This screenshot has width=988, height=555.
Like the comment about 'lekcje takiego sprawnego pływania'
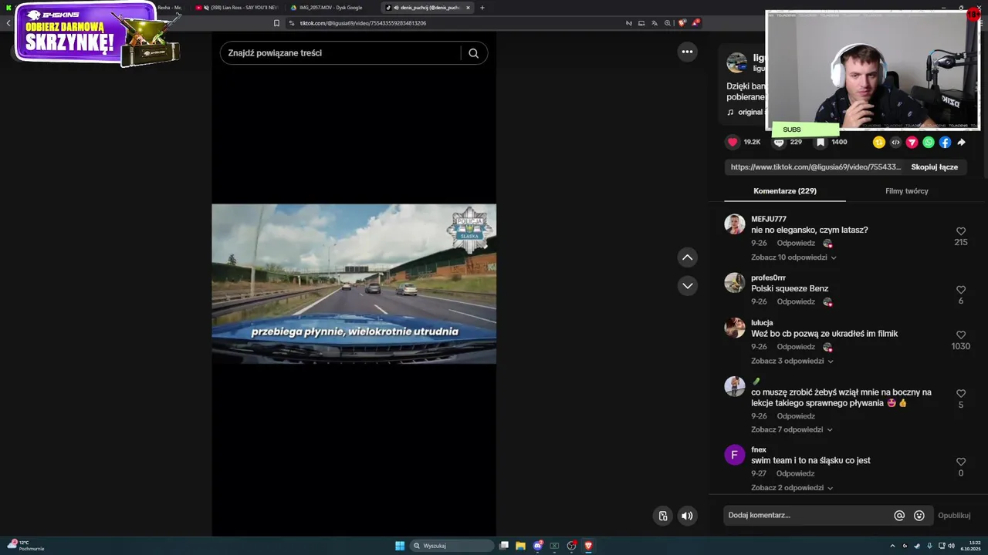[x=961, y=394]
